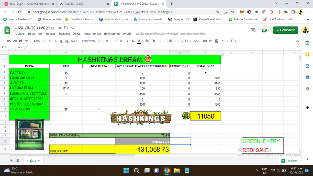Image resolution: width=313 pixels, height=176 pixels.
Task: Activate the paint format roller
Action: click(x=26, y=41)
